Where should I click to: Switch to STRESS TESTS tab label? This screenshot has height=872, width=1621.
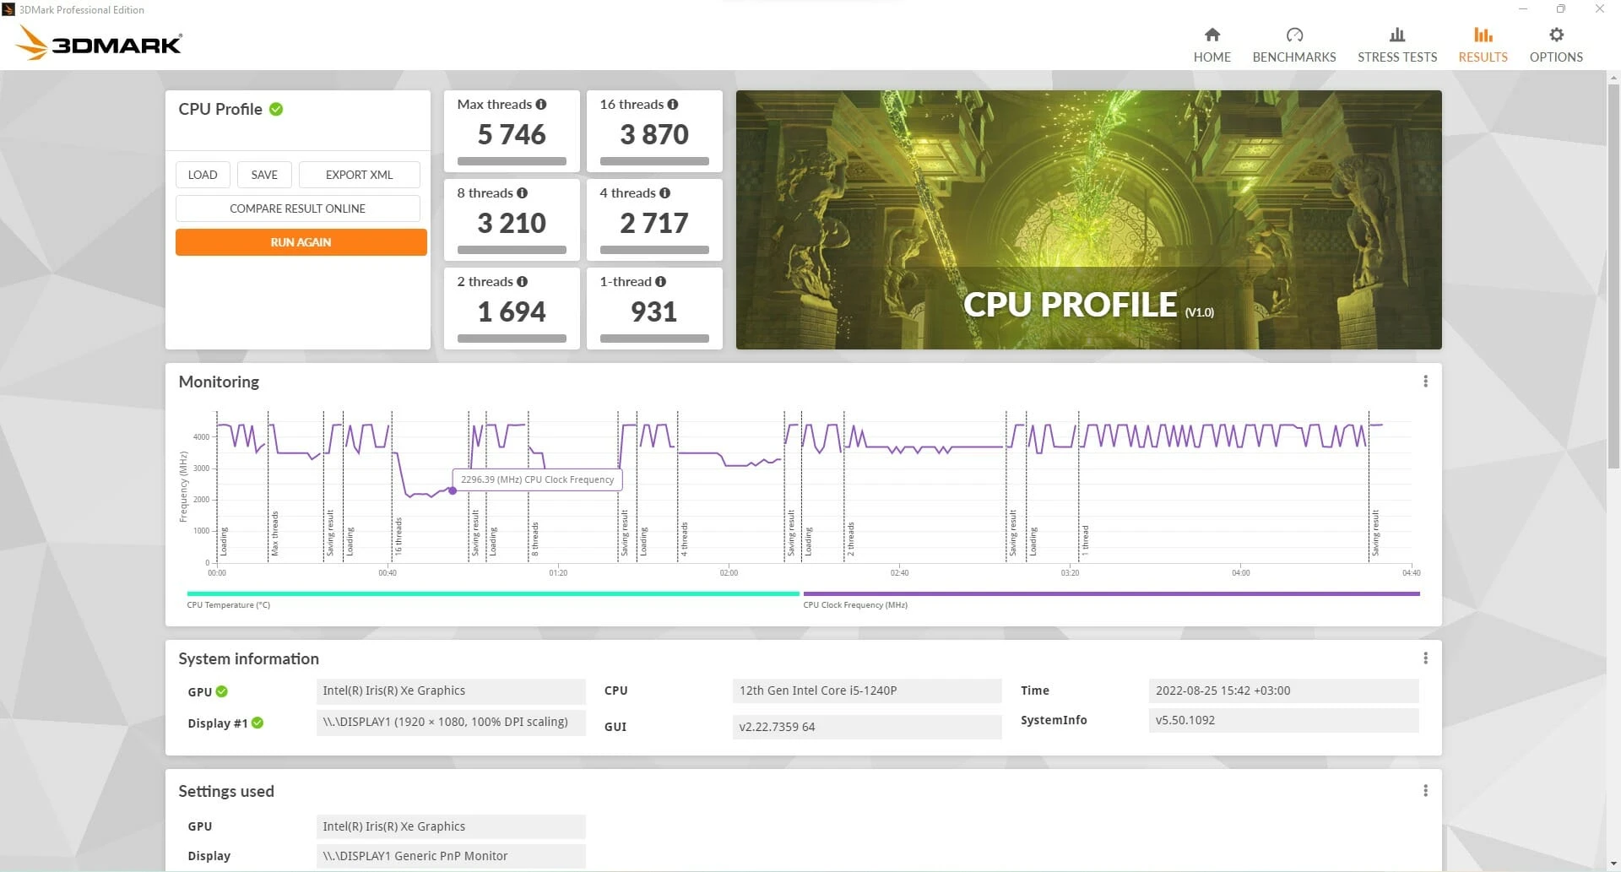click(1396, 57)
